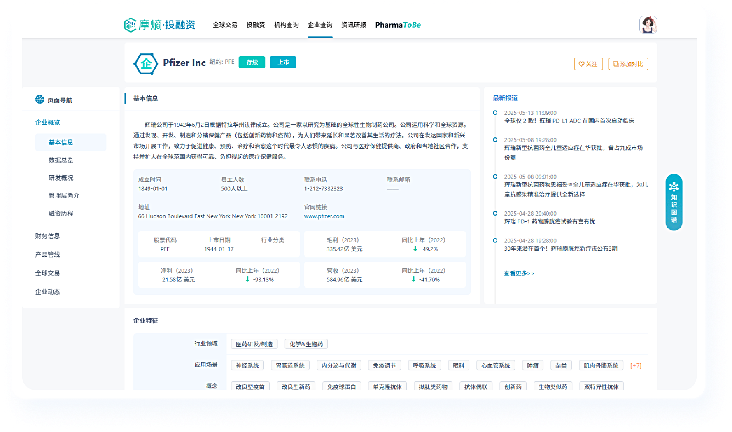The height and width of the screenshot is (432, 732).
Task: Click the globe icon beside 页面导航
Action: [x=40, y=100]
